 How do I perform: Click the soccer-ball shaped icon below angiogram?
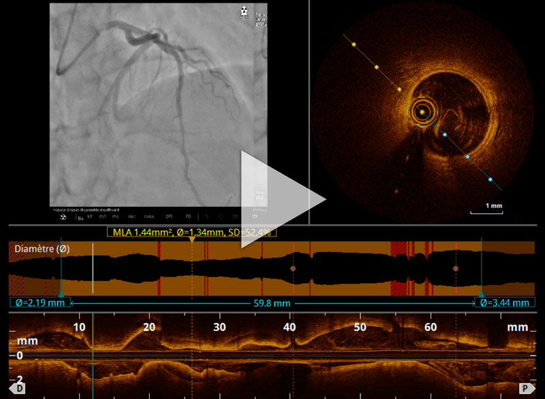pos(63,218)
